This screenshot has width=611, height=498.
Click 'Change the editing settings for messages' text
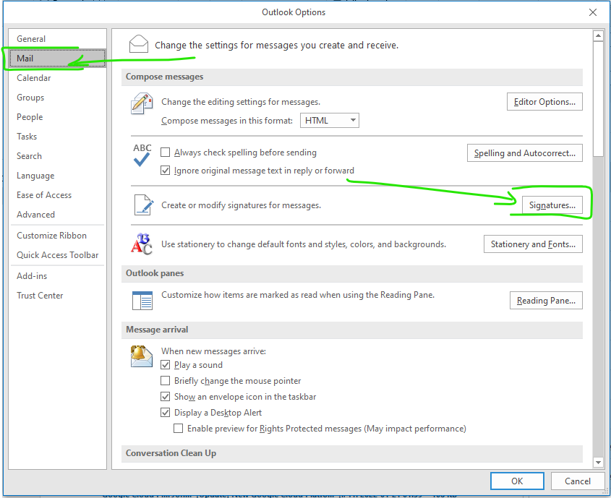point(241,102)
